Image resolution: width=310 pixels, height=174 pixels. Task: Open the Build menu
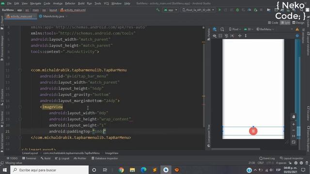(x=81, y=3)
